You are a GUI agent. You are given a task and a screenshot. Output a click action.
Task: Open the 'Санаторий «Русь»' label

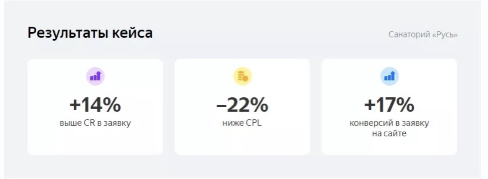click(x=423, y=35)
